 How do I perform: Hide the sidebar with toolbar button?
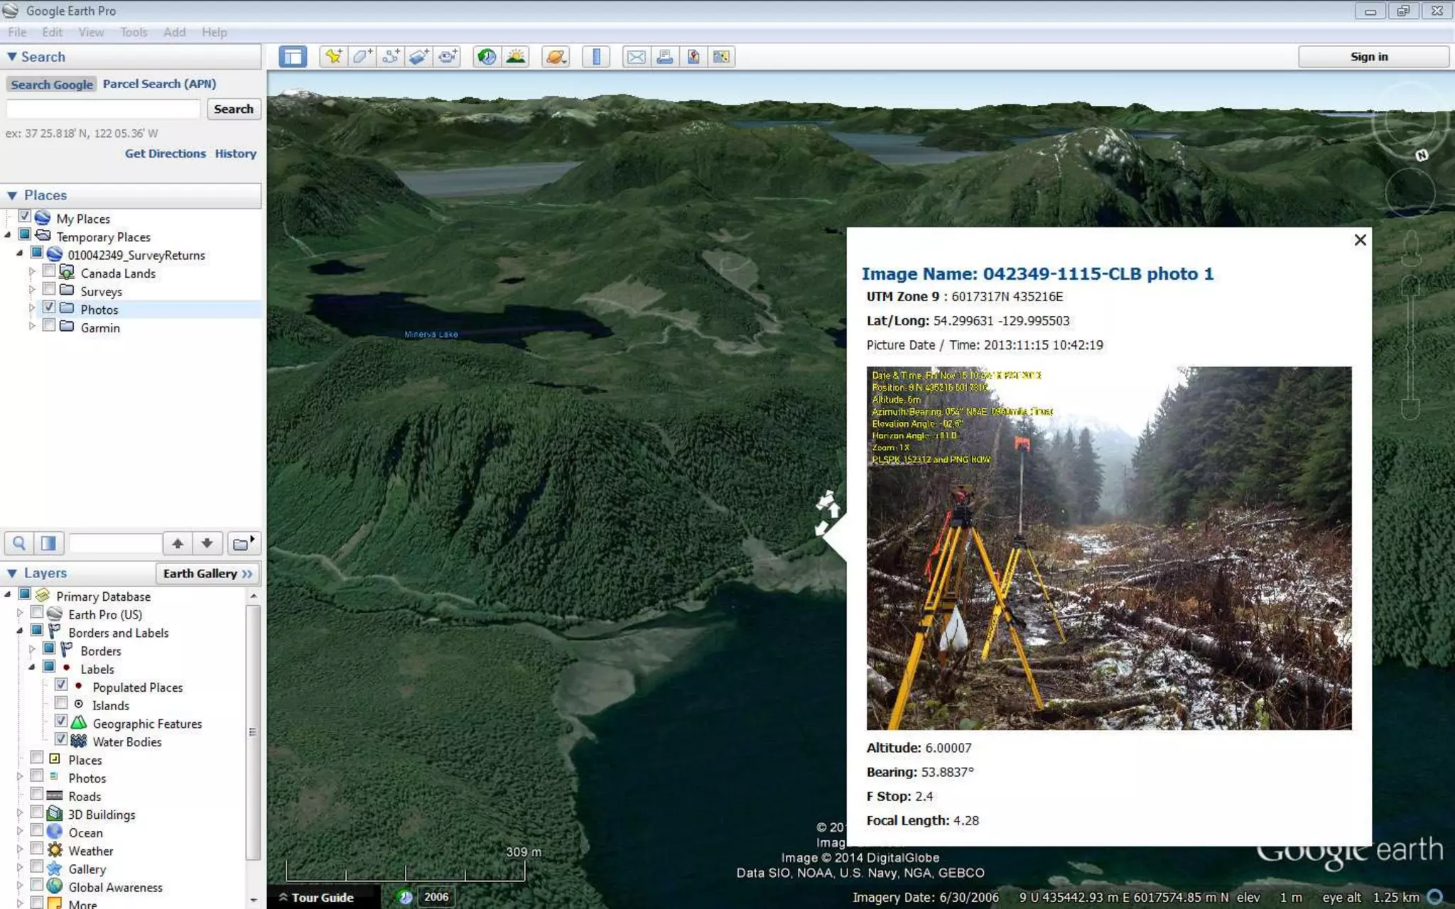coord(293,57)
